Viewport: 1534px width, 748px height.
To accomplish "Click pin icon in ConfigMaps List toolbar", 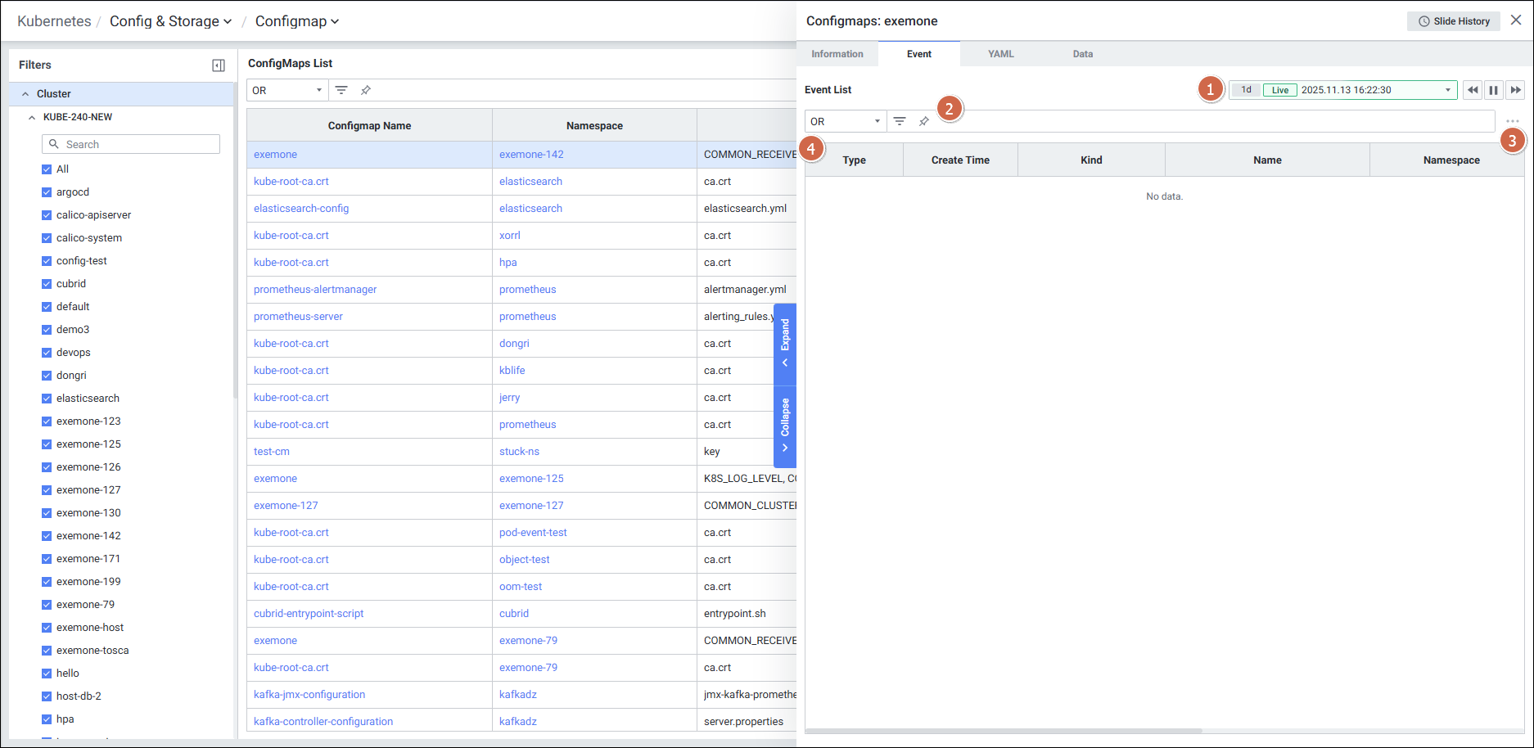I will click(366, 90).
